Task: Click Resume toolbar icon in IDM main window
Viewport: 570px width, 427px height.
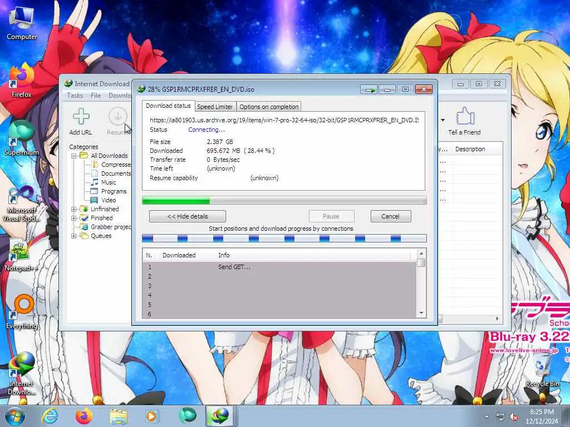Action: point(118,122)
